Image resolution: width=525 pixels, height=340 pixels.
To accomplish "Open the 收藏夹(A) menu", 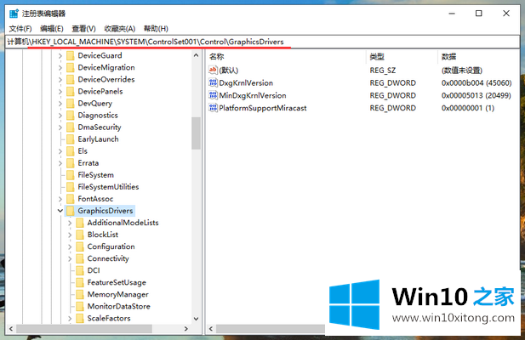I will click(x=122, y=29).
